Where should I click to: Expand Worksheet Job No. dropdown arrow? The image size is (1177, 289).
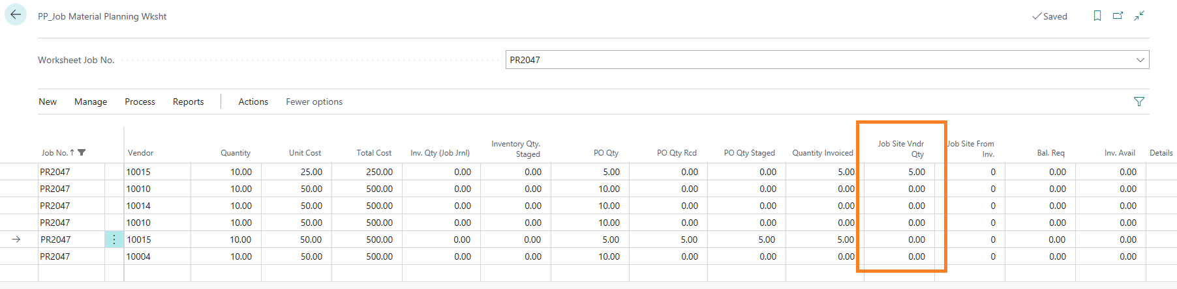point(1140,60)
